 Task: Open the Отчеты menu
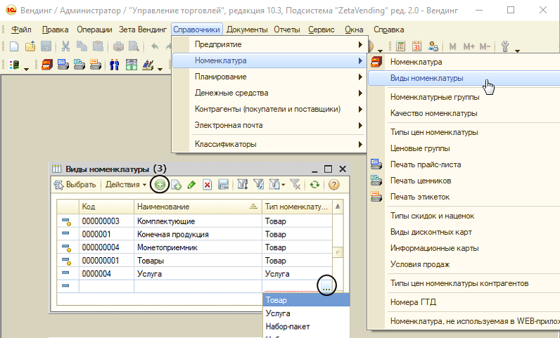tap(287, 30)
